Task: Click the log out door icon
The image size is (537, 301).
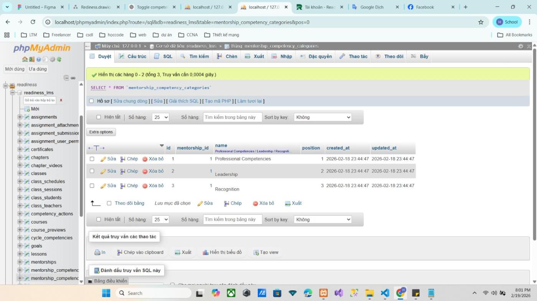Action: 32,59
